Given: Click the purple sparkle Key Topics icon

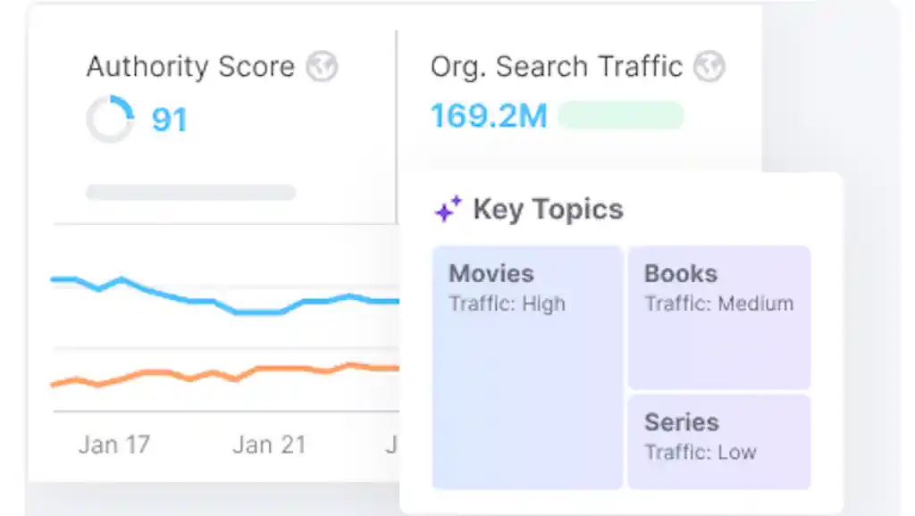Looking at the screenshot, I should click(449, 209).
